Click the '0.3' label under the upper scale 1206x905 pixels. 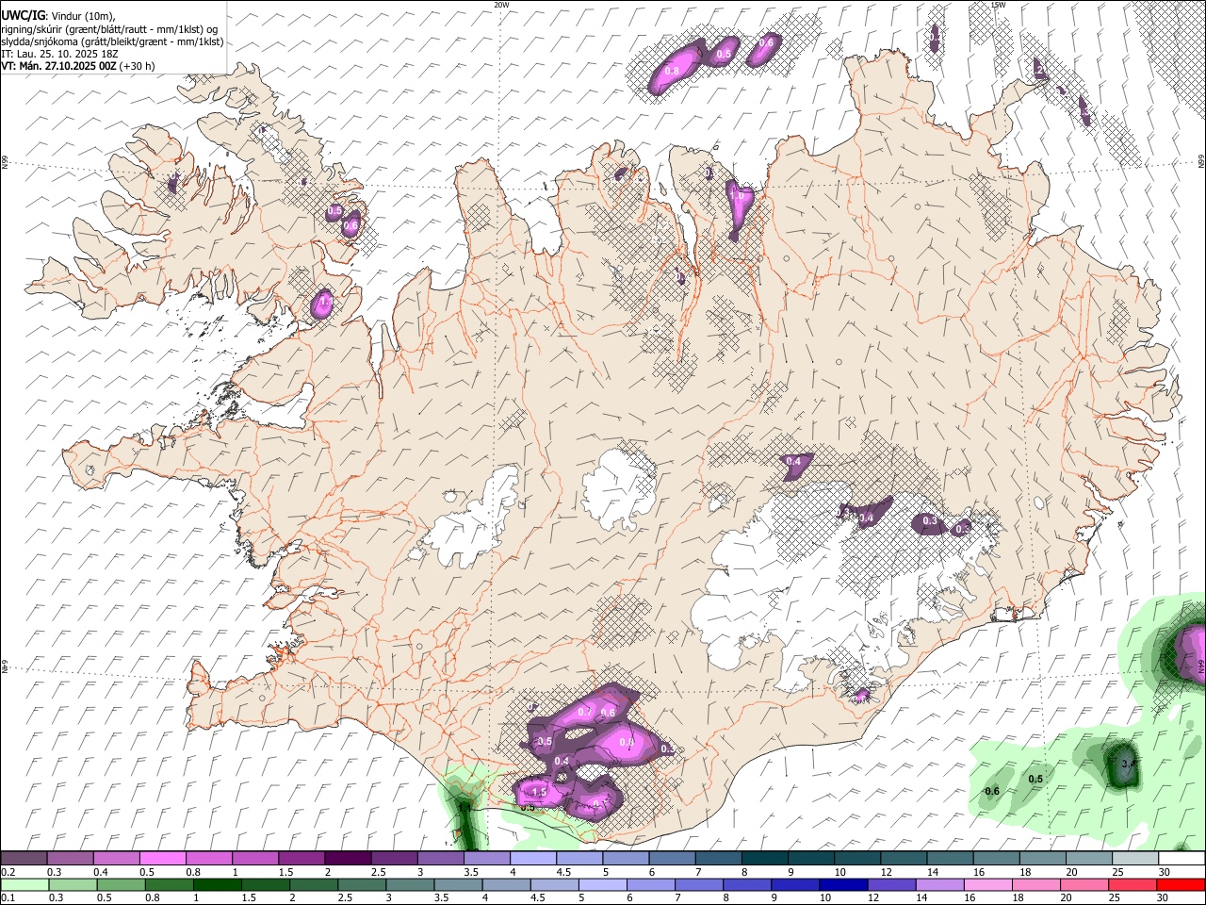tap(54, 872)
